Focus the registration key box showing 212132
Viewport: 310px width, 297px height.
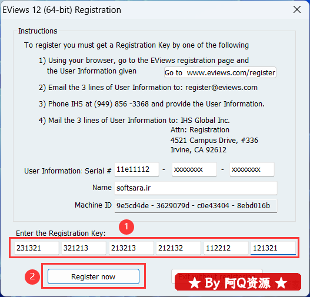[178, 248]
